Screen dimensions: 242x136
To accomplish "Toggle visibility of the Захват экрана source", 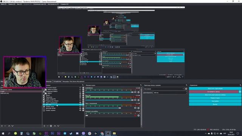I will click(x=80, y=110).
